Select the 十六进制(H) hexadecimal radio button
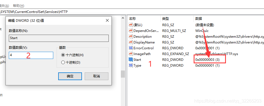This screenshot has width=264, height=106. (63, 55)
